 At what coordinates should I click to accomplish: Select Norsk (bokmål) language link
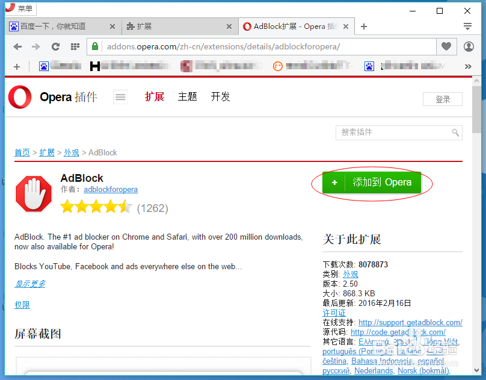click(x=423, y=371)
